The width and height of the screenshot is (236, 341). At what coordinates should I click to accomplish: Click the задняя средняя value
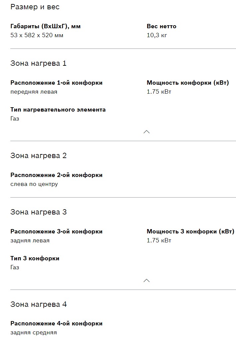coord(34,332)
